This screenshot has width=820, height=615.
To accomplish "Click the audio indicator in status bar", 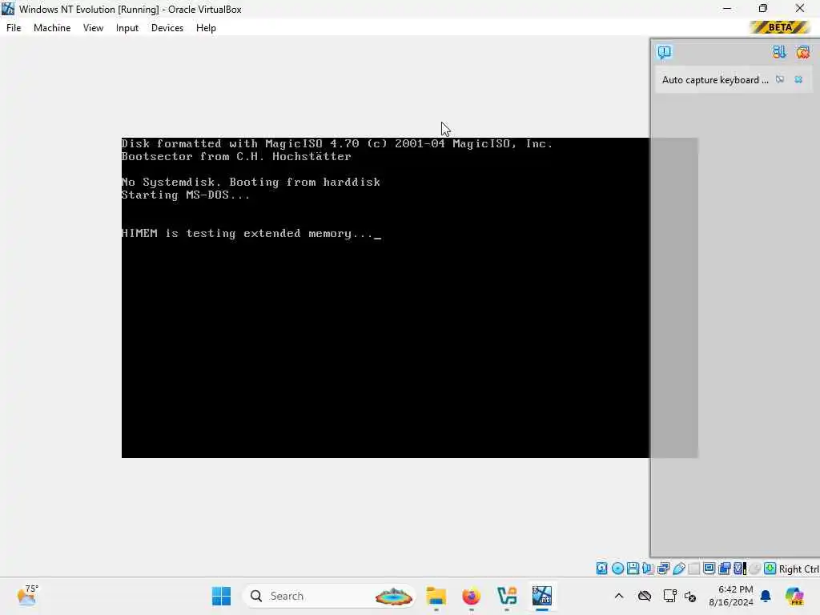I will click(648, 569).
